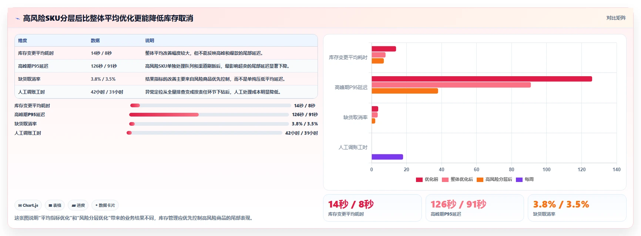Image resolution: width=641 pixels, height=236 pixels.
Task: Click progress value 126秒 / 91秒 beside bar
Action: tap(305, 115)
